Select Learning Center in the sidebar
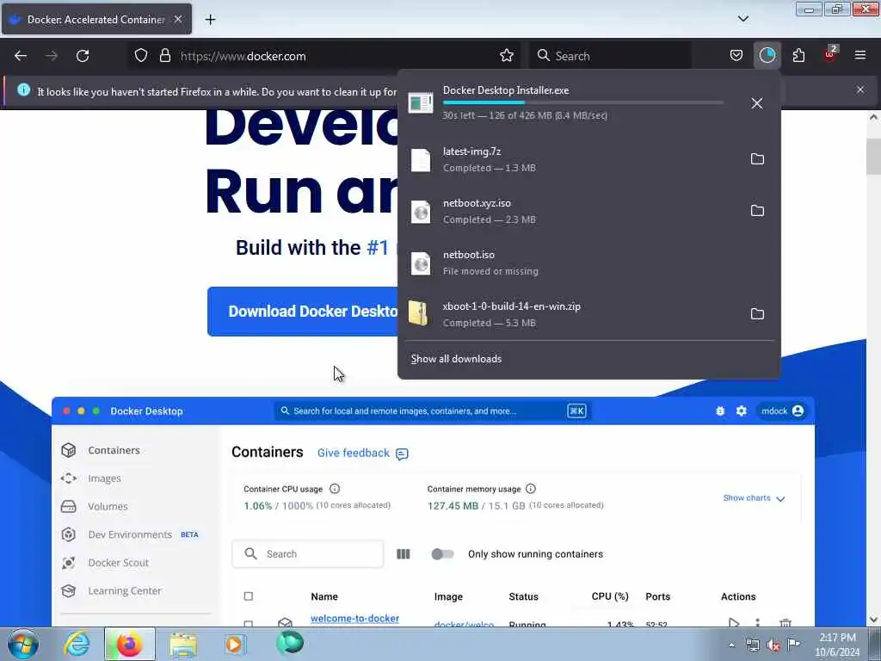This screenshot has width=881, height=661. [125, 590]
